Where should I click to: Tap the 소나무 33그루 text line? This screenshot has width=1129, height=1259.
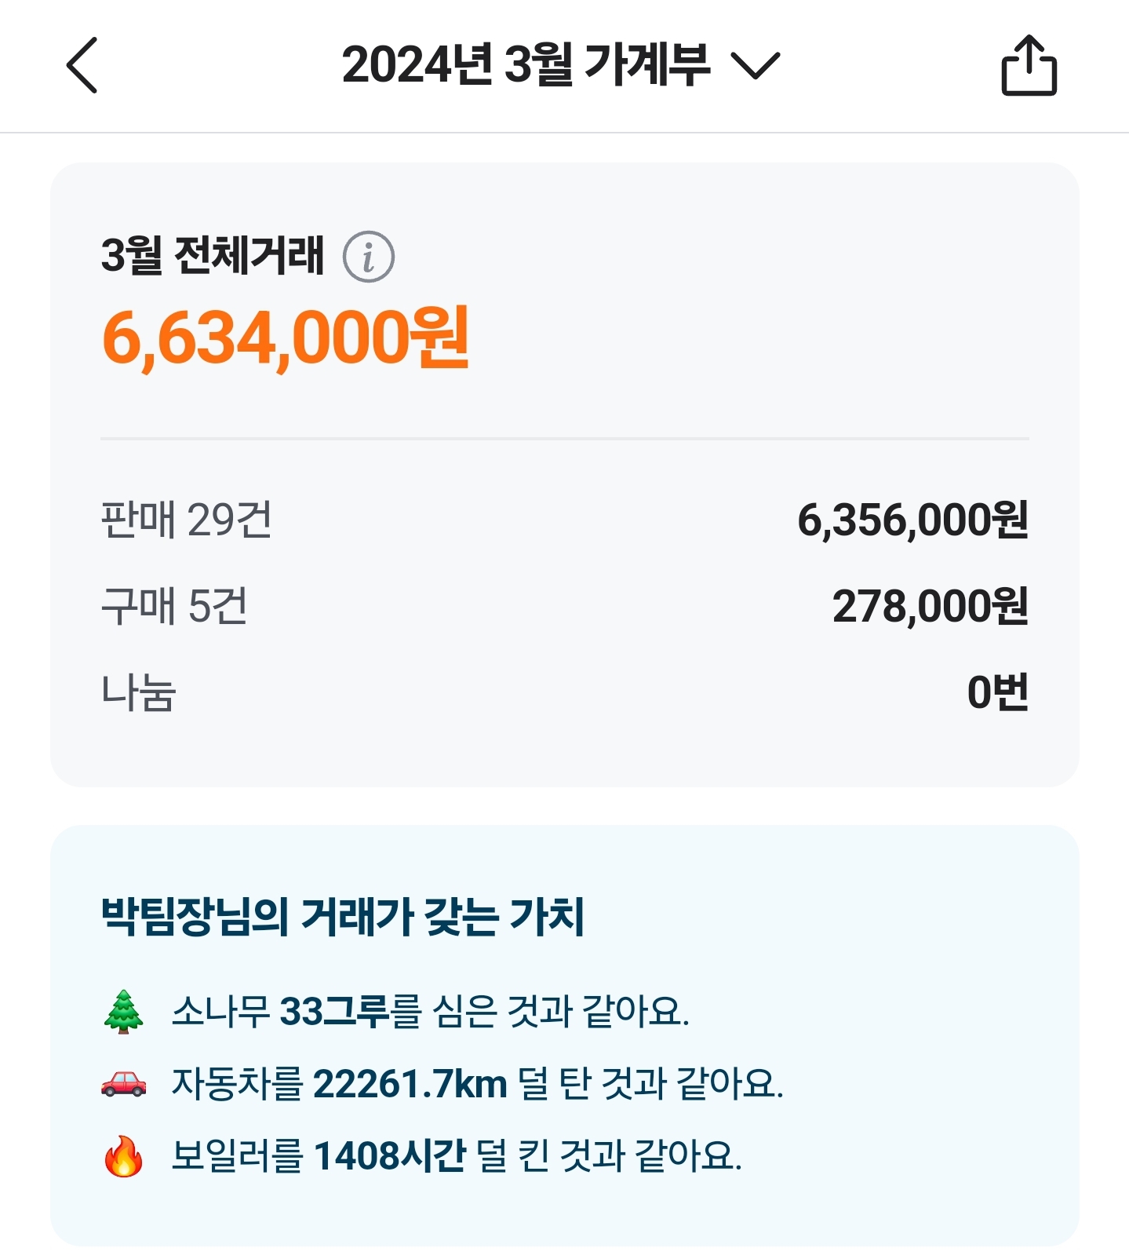click(x=430, y=1011)
